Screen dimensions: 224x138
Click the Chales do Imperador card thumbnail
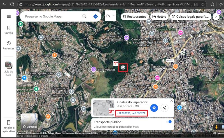coord(104,108)
